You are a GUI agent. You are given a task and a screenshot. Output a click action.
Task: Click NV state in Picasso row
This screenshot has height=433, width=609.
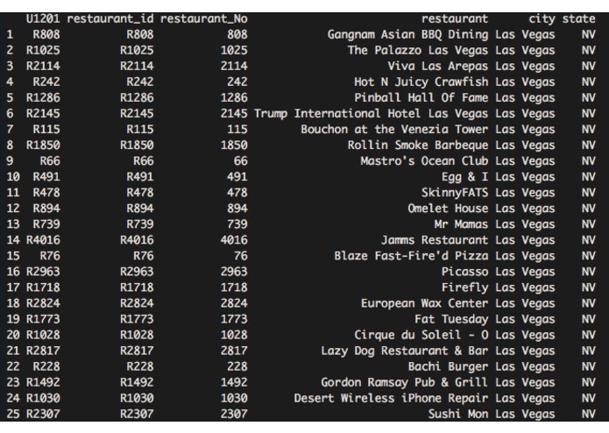[x=589, y=273]
